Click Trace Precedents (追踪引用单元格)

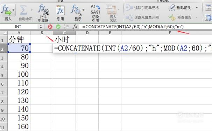tap(142, 8)
